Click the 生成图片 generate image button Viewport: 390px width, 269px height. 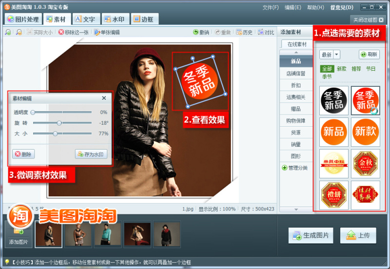coord(311,235)
